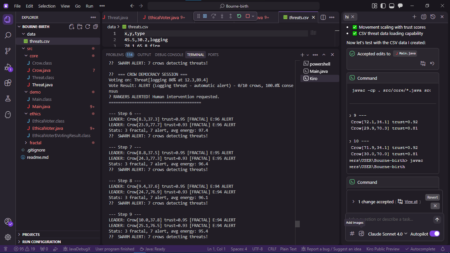Open the Kiro ghost panel icon
450x253 pixels.
(8, 114)
